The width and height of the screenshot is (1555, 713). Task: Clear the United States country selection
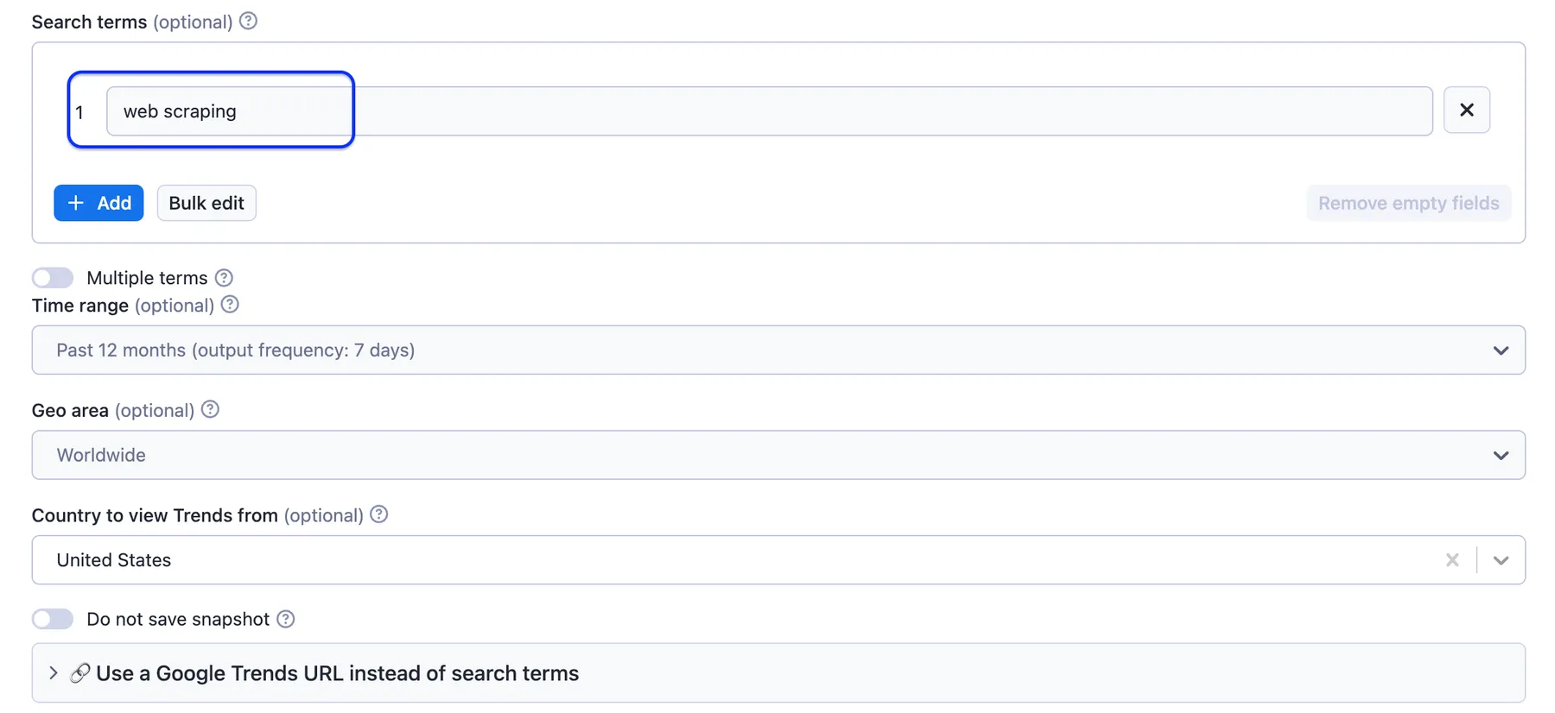click(x=1452, y=560)
